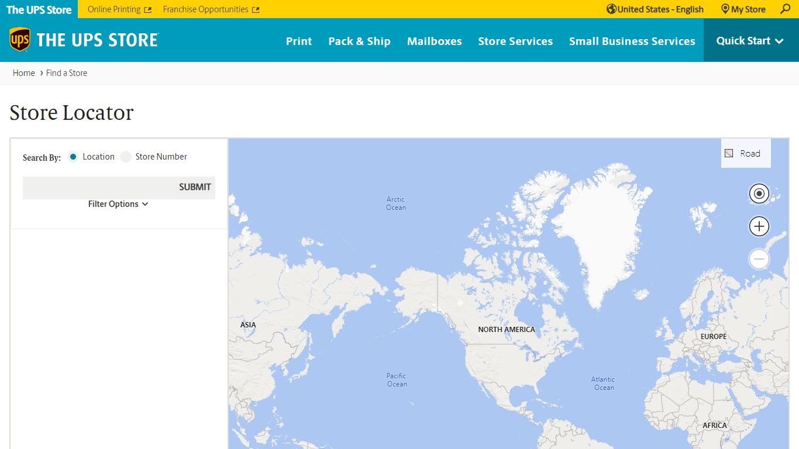Click the Atlantic Ocean map label
The width and height of the screenshot is (799, 449).
[604, 384]
